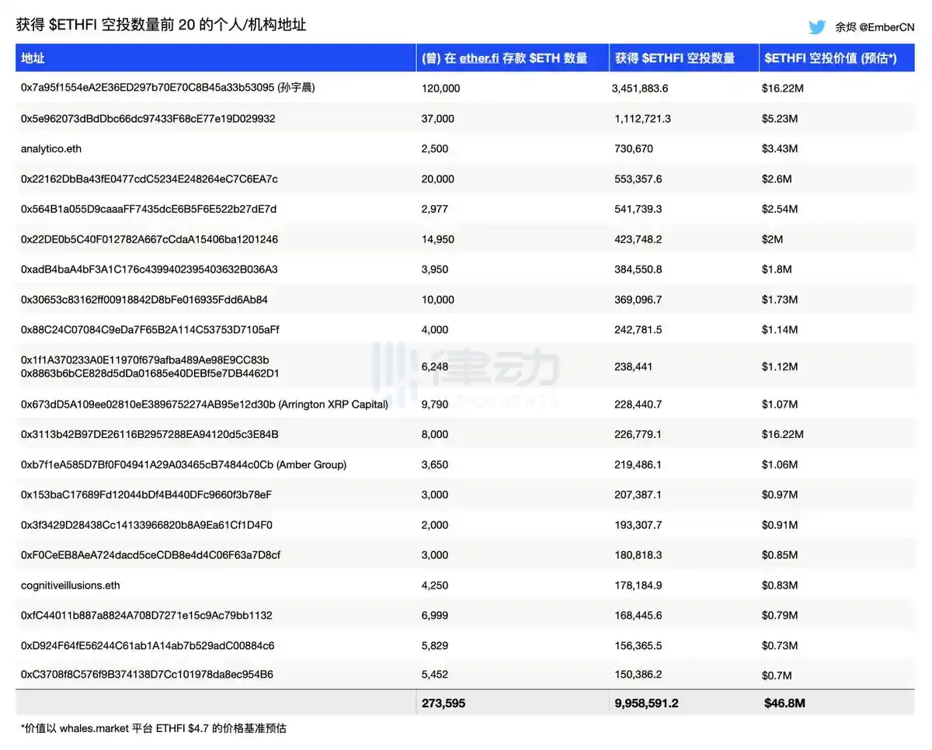
Task: Click the total deposit value 273,595
Action: click(443, 703)
